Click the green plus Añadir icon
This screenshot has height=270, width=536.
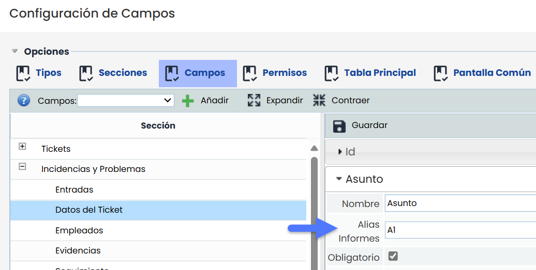tap(188, 101)
